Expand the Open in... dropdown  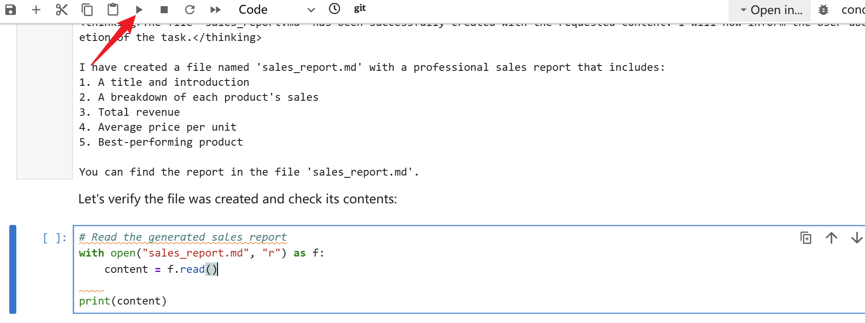771,10
